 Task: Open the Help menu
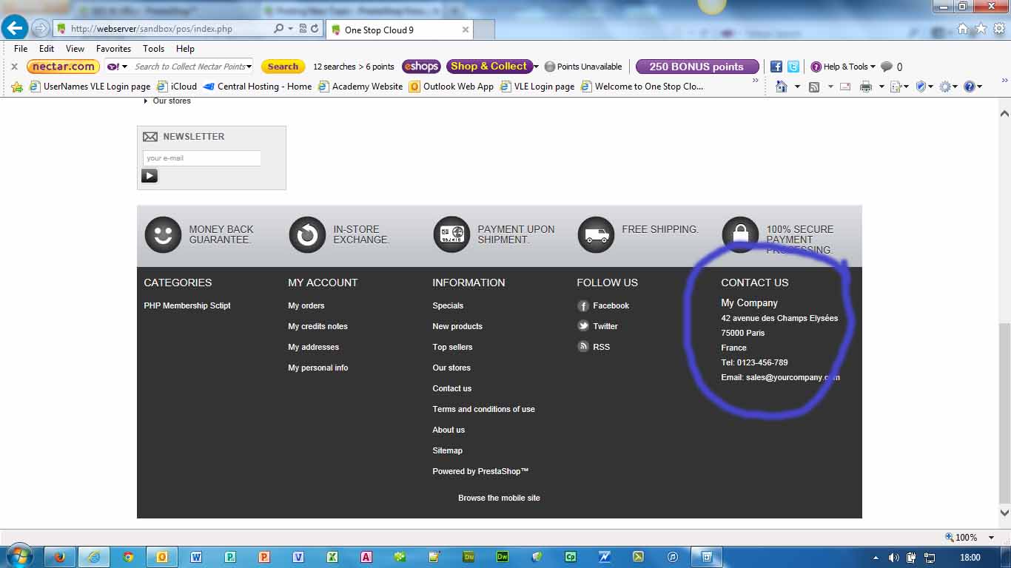tap(185, 49)
